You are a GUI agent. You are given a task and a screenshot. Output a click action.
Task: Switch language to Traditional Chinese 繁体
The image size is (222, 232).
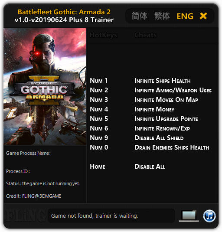point(162,16)
